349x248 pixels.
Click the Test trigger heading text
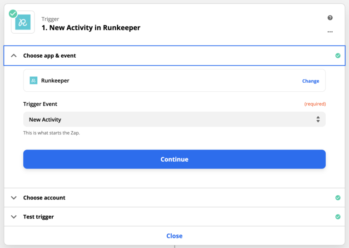pos(39,217)
